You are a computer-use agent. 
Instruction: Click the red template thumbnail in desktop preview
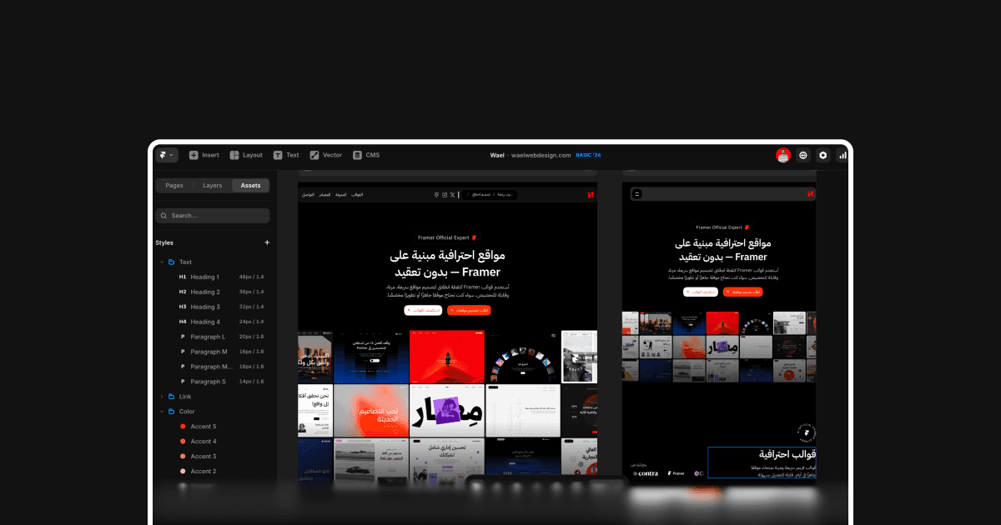point(446,357)
